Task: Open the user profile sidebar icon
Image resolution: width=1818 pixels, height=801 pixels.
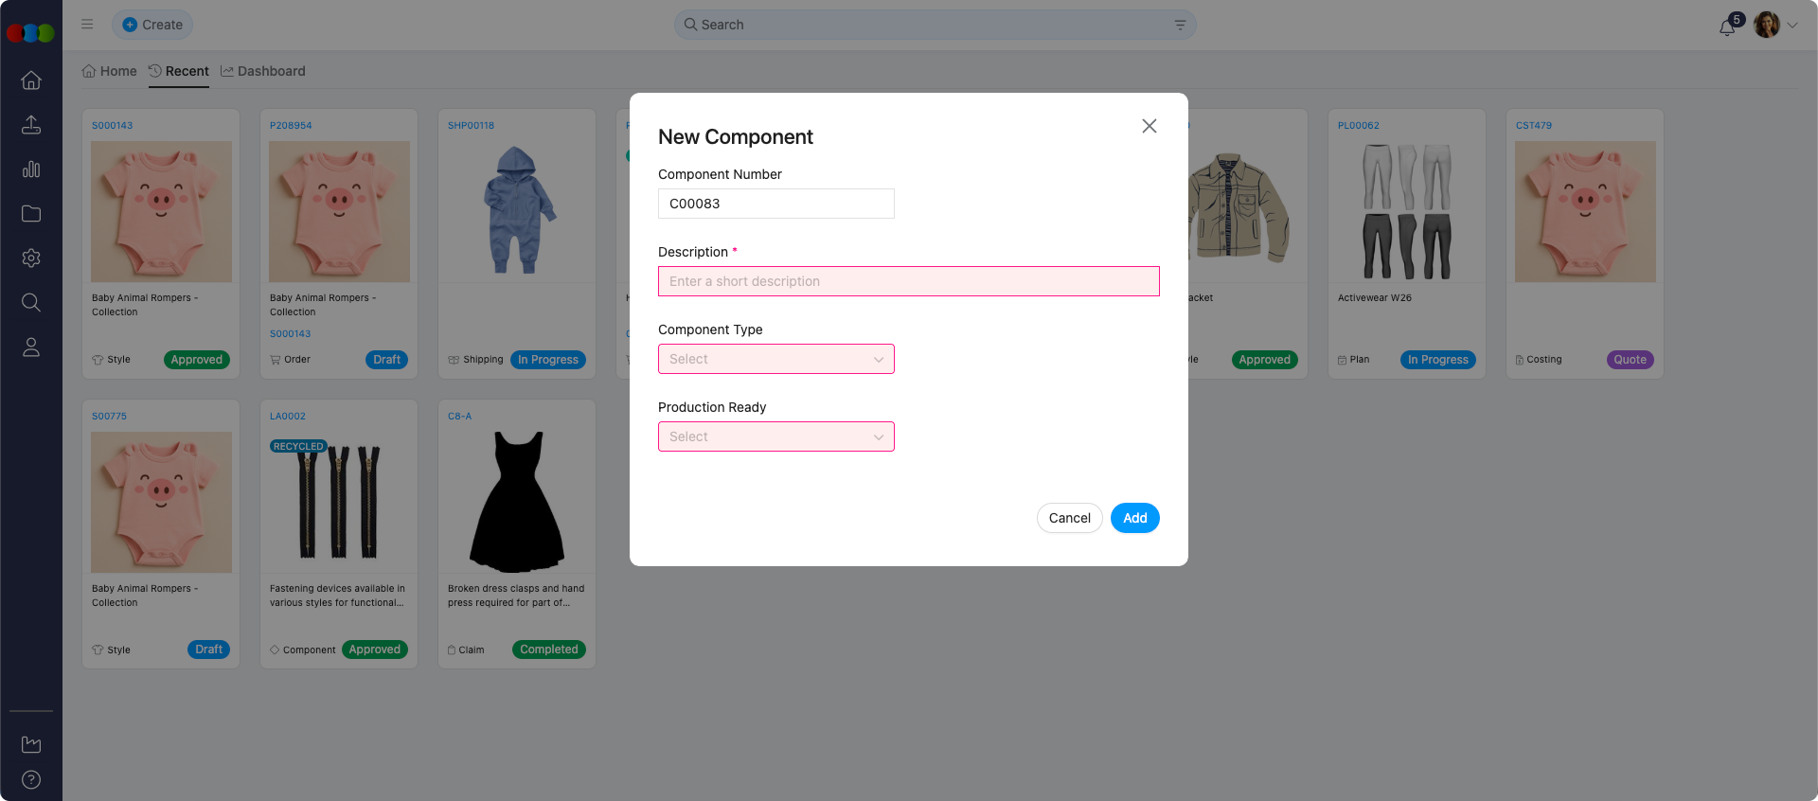Action: click(31, 347)
